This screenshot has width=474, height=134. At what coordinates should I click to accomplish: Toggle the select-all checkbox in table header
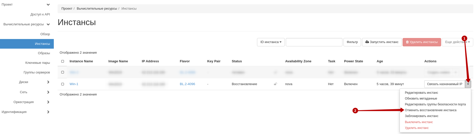[x=62, y=61]
